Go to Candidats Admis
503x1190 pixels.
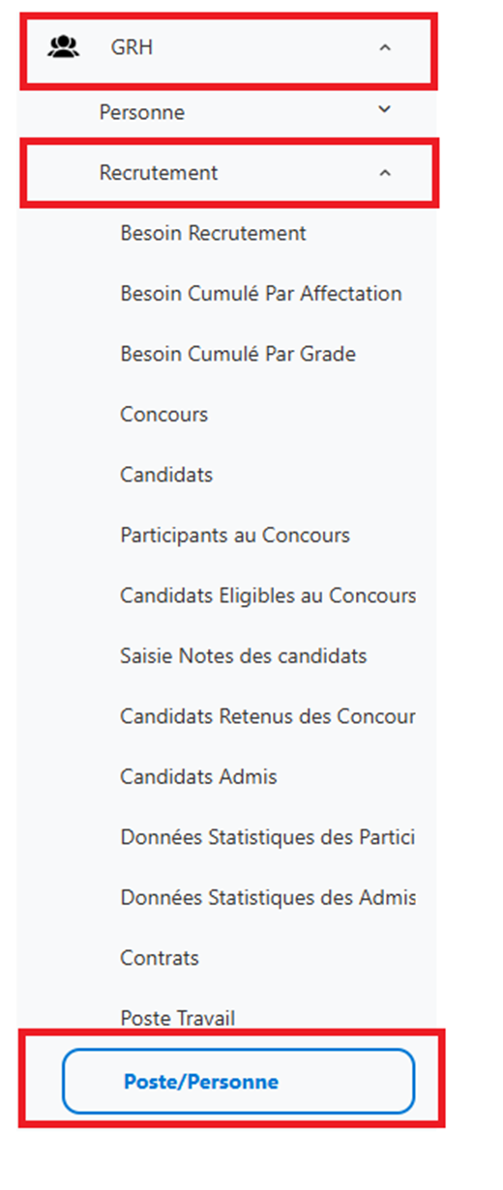(x=198, y=776)
